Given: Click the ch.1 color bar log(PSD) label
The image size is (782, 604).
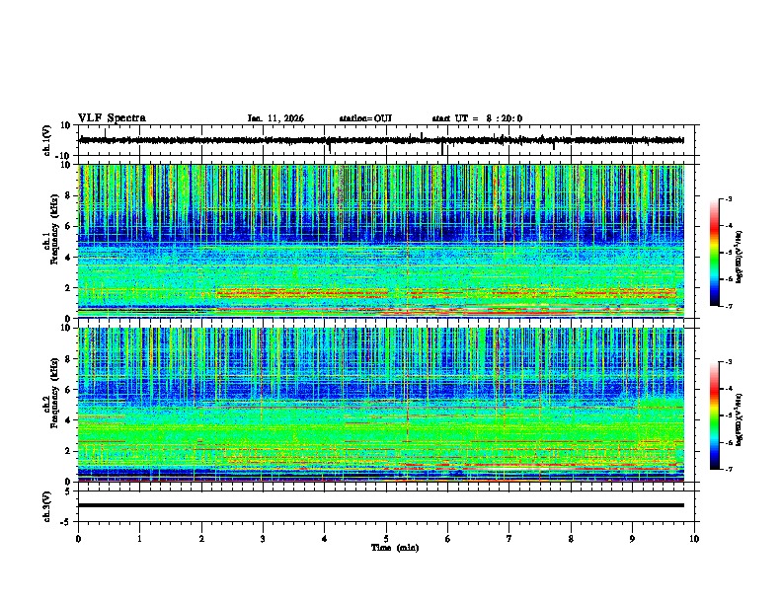Looking at the screenshot, I should pos(739,257).
